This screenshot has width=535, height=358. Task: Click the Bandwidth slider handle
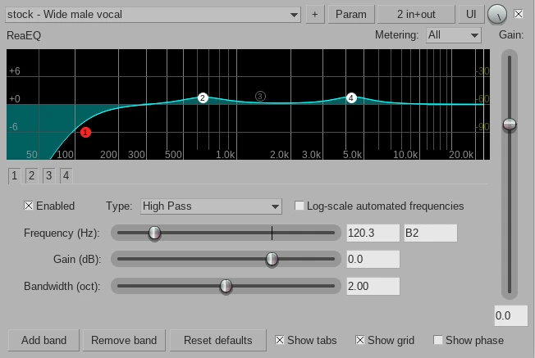[x=225, y=286]
